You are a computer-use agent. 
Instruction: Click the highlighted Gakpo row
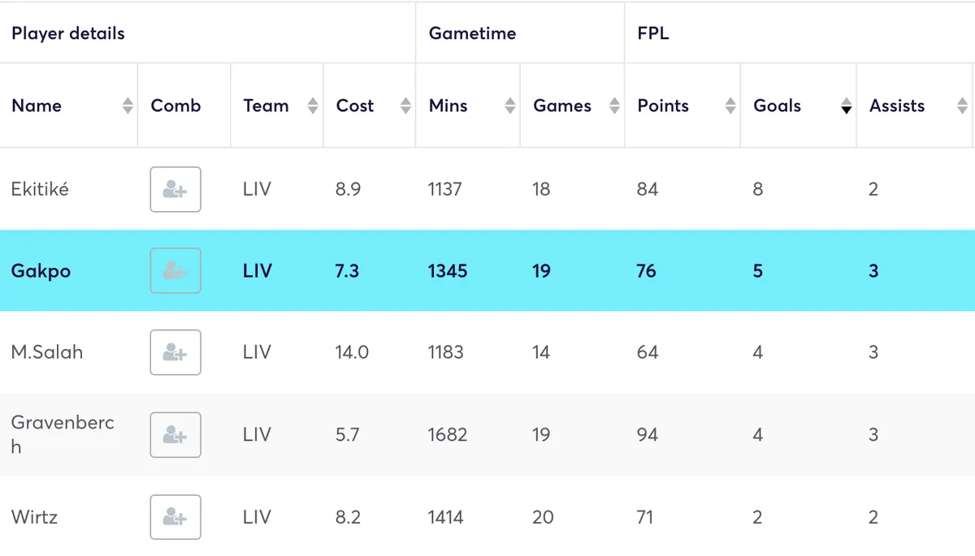point(487,271)
